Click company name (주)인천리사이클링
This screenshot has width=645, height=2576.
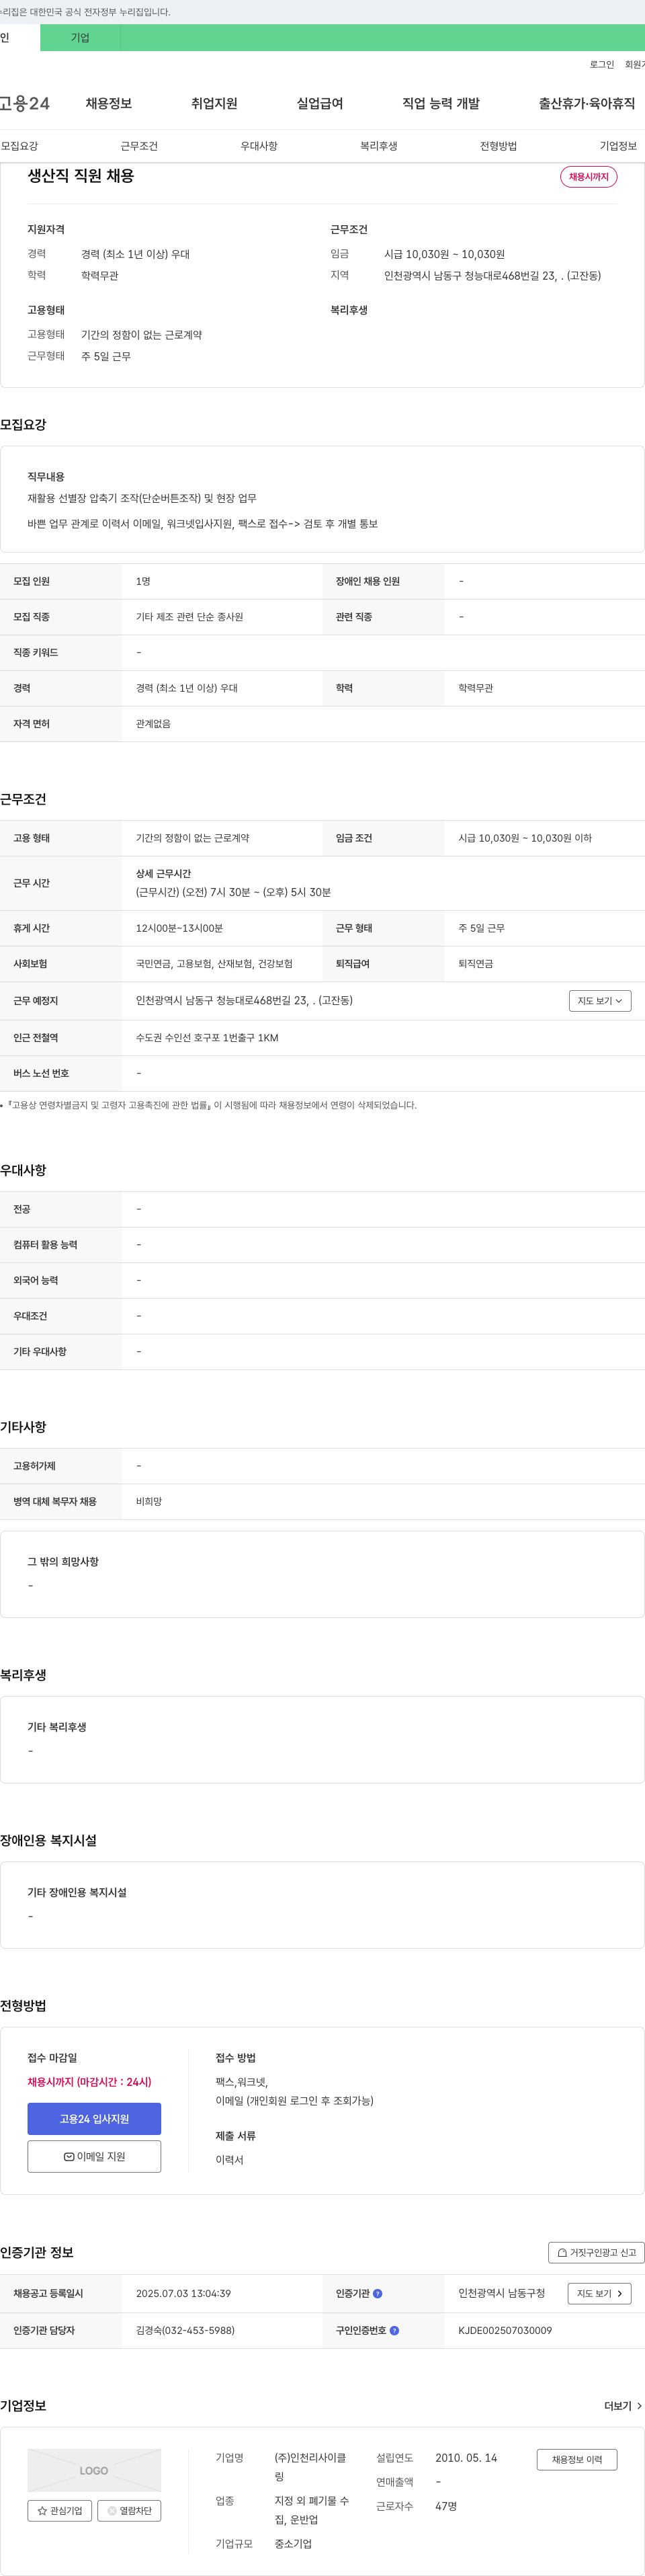pyautogui.click(x=311, y=2467)
